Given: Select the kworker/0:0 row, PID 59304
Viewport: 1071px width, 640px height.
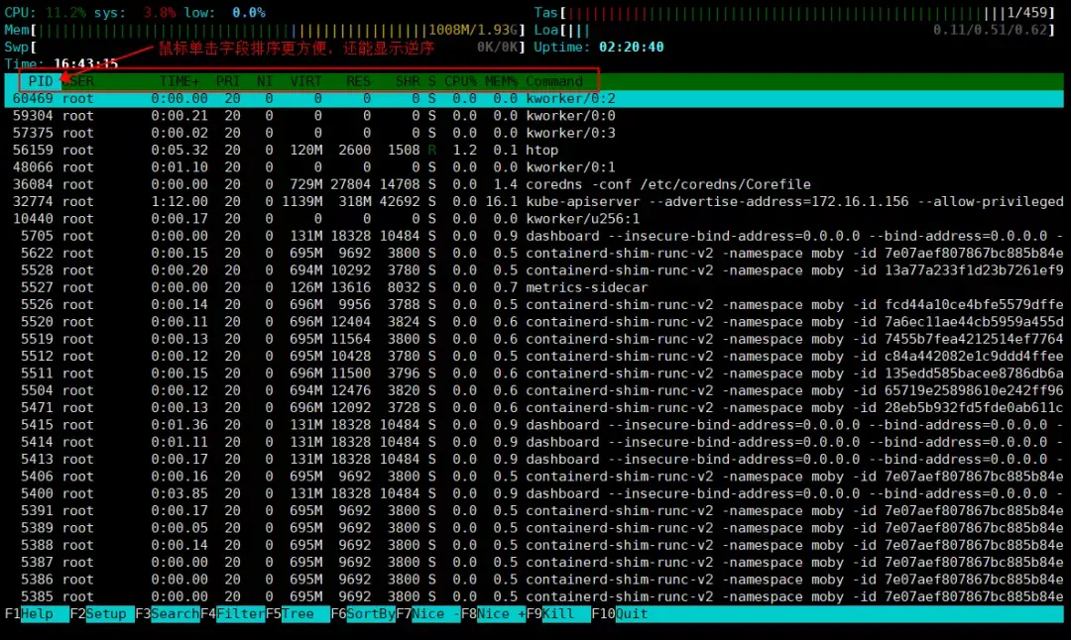Looking at the screenshot, I should click(535, 116).
